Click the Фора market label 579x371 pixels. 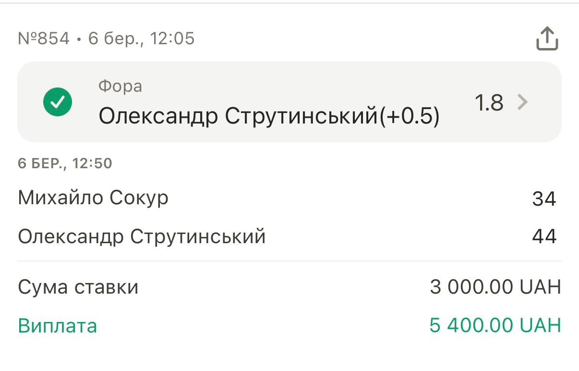(x=120, y=87)
